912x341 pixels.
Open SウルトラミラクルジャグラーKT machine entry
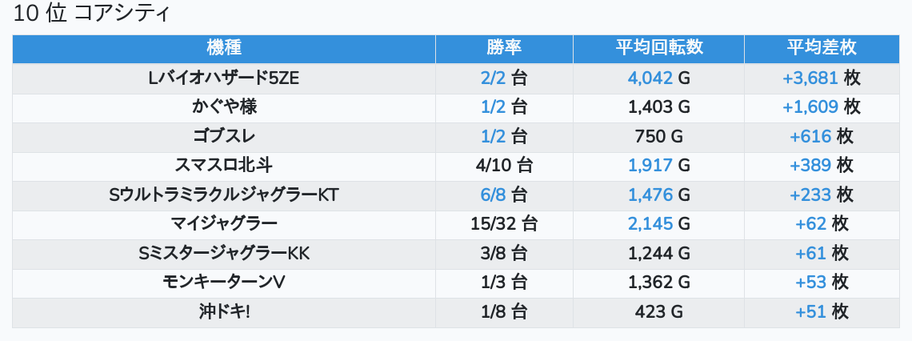pyautogui.click(x=224, y=195)
